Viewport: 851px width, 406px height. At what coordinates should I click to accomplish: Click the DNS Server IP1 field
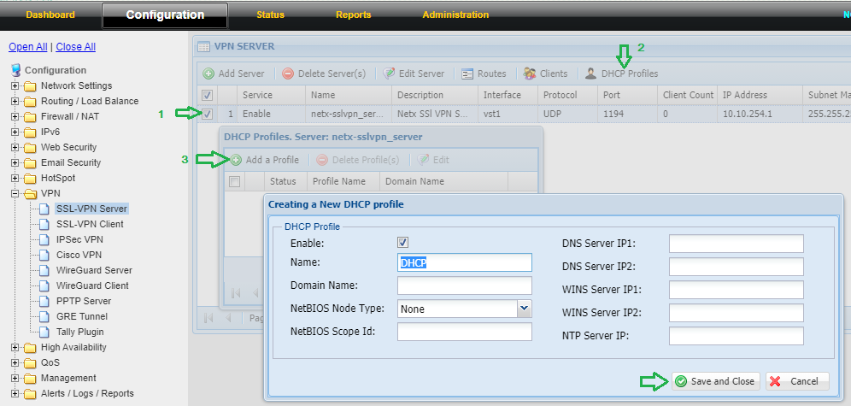click(x=736, y=244)
